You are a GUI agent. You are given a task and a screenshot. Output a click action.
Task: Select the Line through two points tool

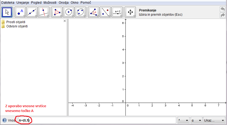pos(32,12)
